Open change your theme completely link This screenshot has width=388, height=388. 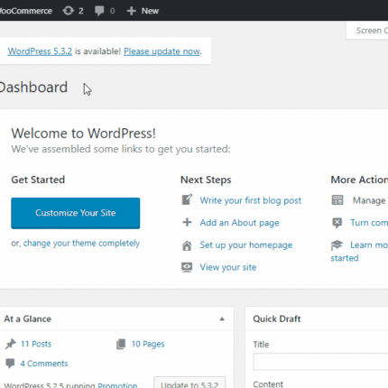tap(81, 243)
